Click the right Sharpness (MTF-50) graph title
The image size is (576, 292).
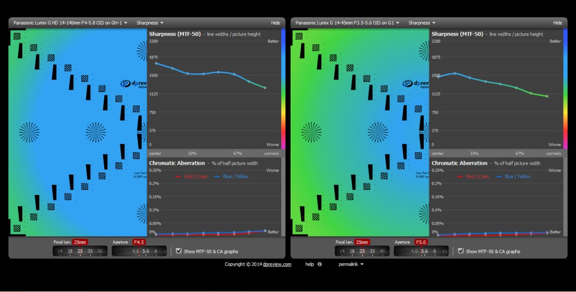[x=457, y=34]
